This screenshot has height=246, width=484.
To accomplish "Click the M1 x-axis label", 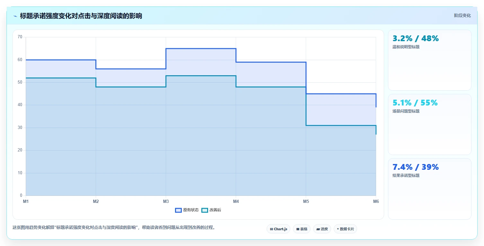I will (x=26, y=202).
